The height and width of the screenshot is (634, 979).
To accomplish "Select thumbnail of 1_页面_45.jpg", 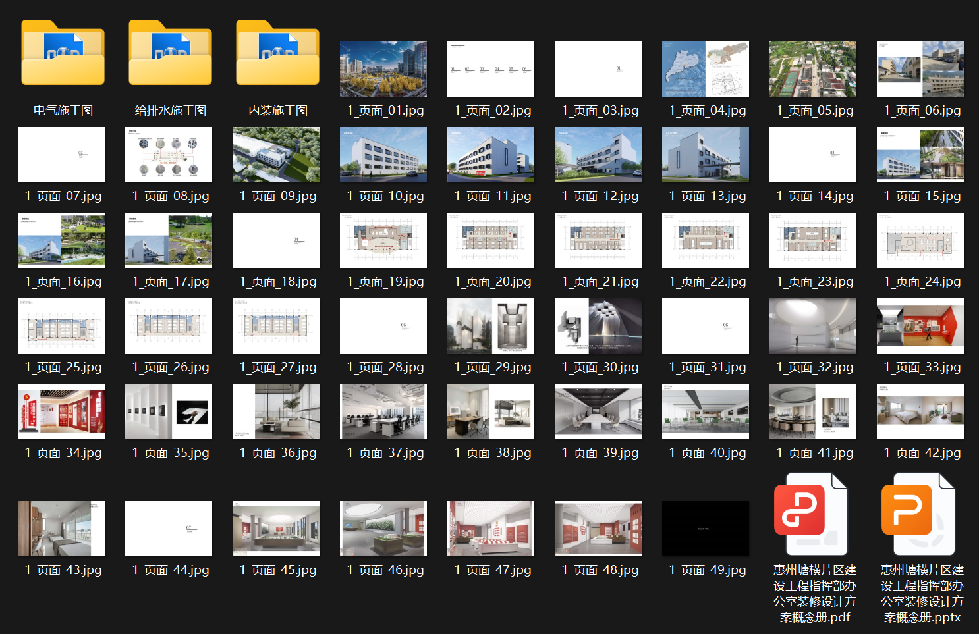I will click(x=276, y=529).
